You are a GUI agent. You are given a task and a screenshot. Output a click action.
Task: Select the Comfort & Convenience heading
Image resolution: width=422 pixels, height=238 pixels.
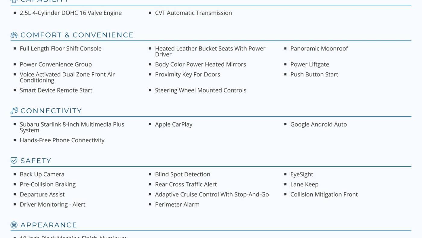[x=77, y=35]
